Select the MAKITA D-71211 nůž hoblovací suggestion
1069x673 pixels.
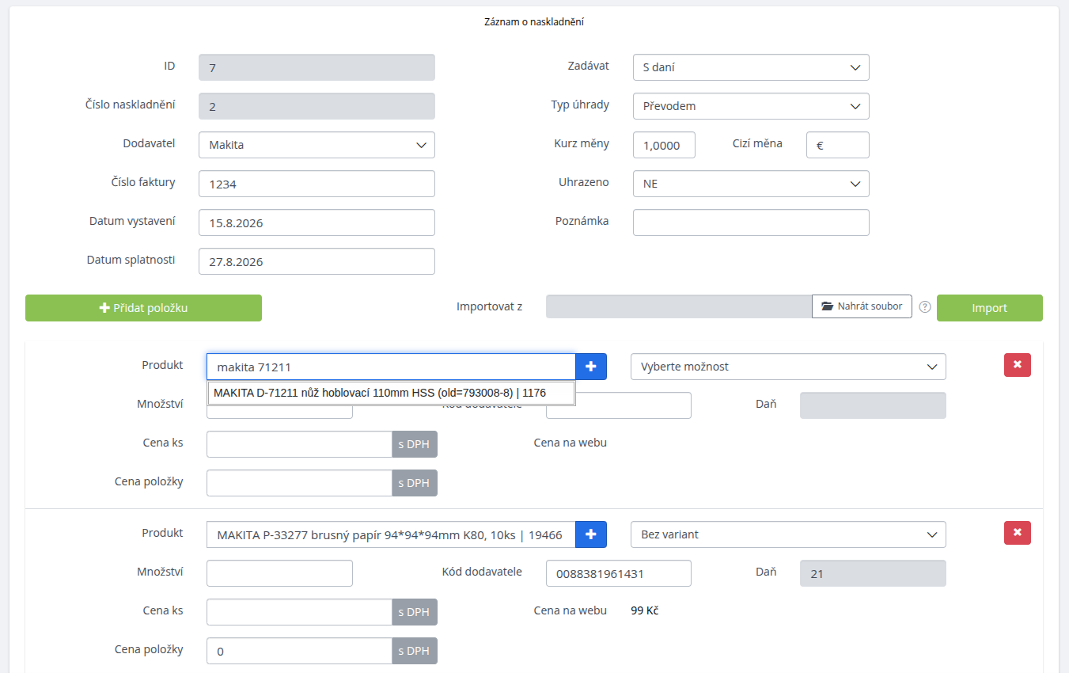pos(391,393)
